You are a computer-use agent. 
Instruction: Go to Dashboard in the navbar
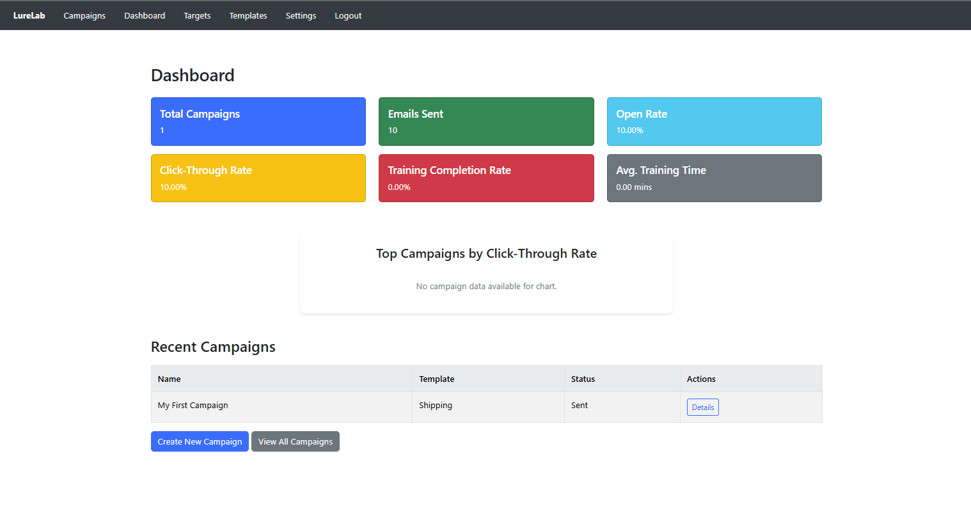(x=145, y=16)
